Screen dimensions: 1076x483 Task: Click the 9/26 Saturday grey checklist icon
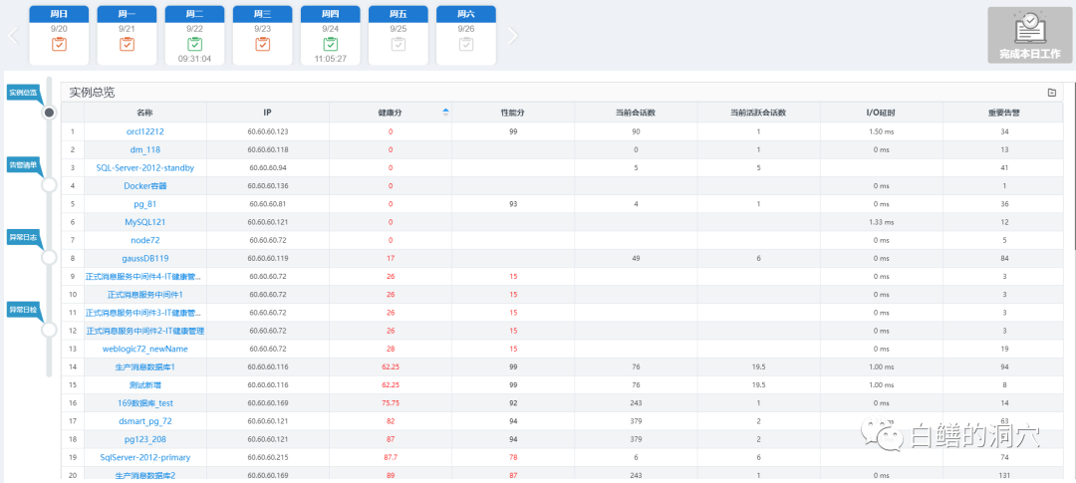(x=465, y=44)
